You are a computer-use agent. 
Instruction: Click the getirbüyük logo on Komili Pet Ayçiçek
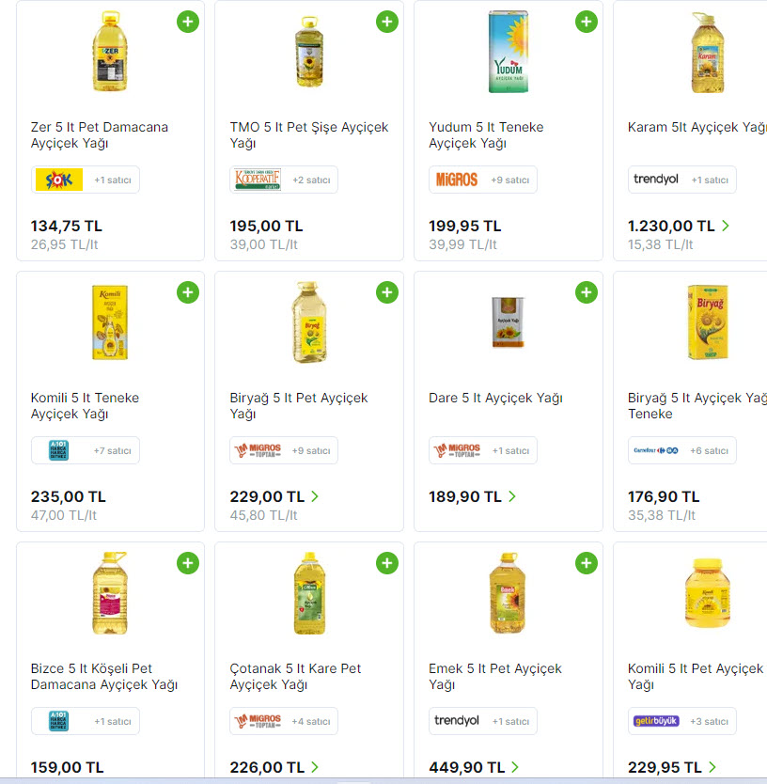click(658, 721)
